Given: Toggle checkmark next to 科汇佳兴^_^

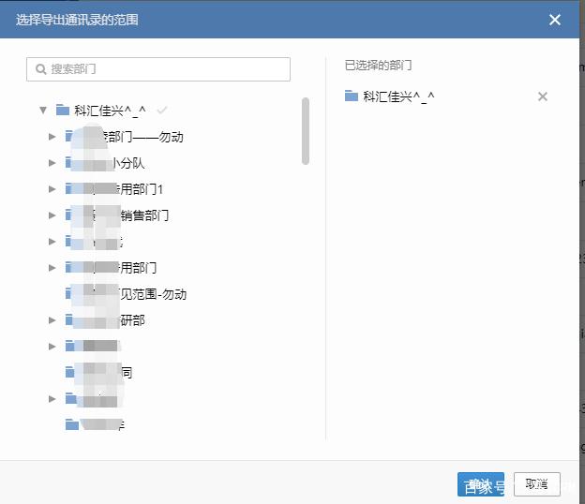Looking at the screenshot, I should [162, 110].
